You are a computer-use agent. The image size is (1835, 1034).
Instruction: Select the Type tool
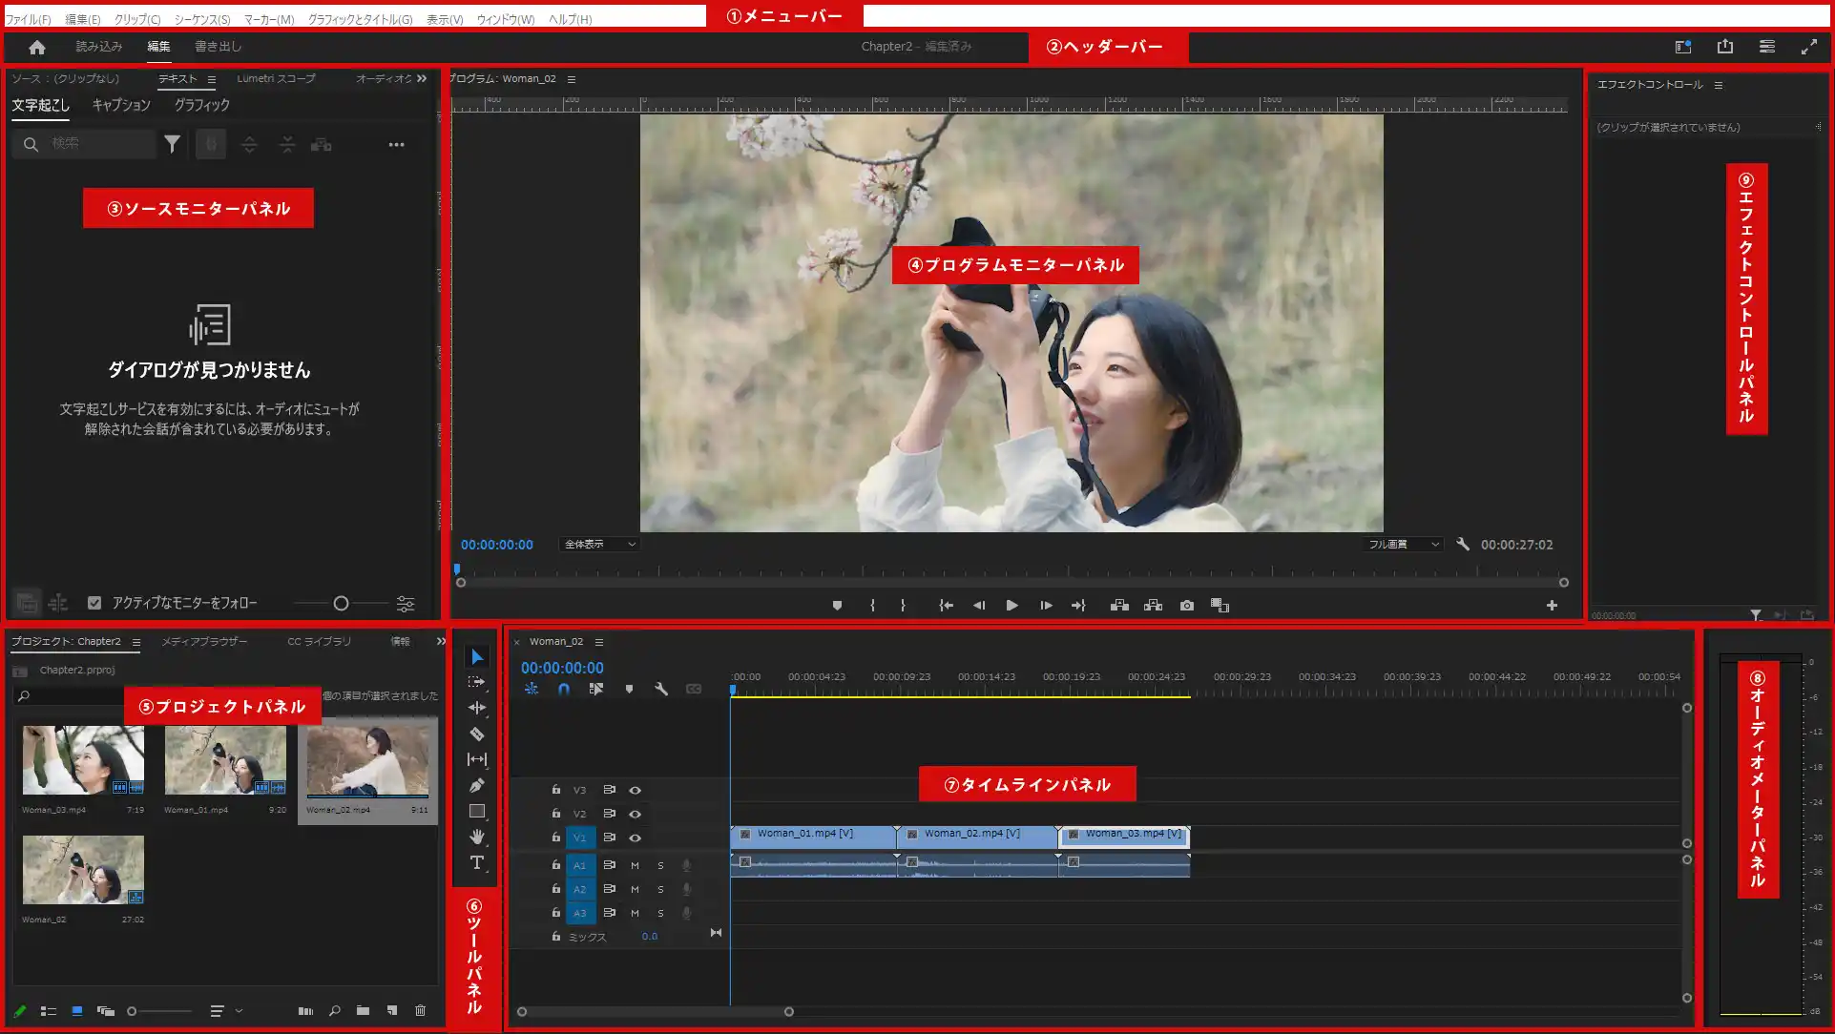click(476, 862)
